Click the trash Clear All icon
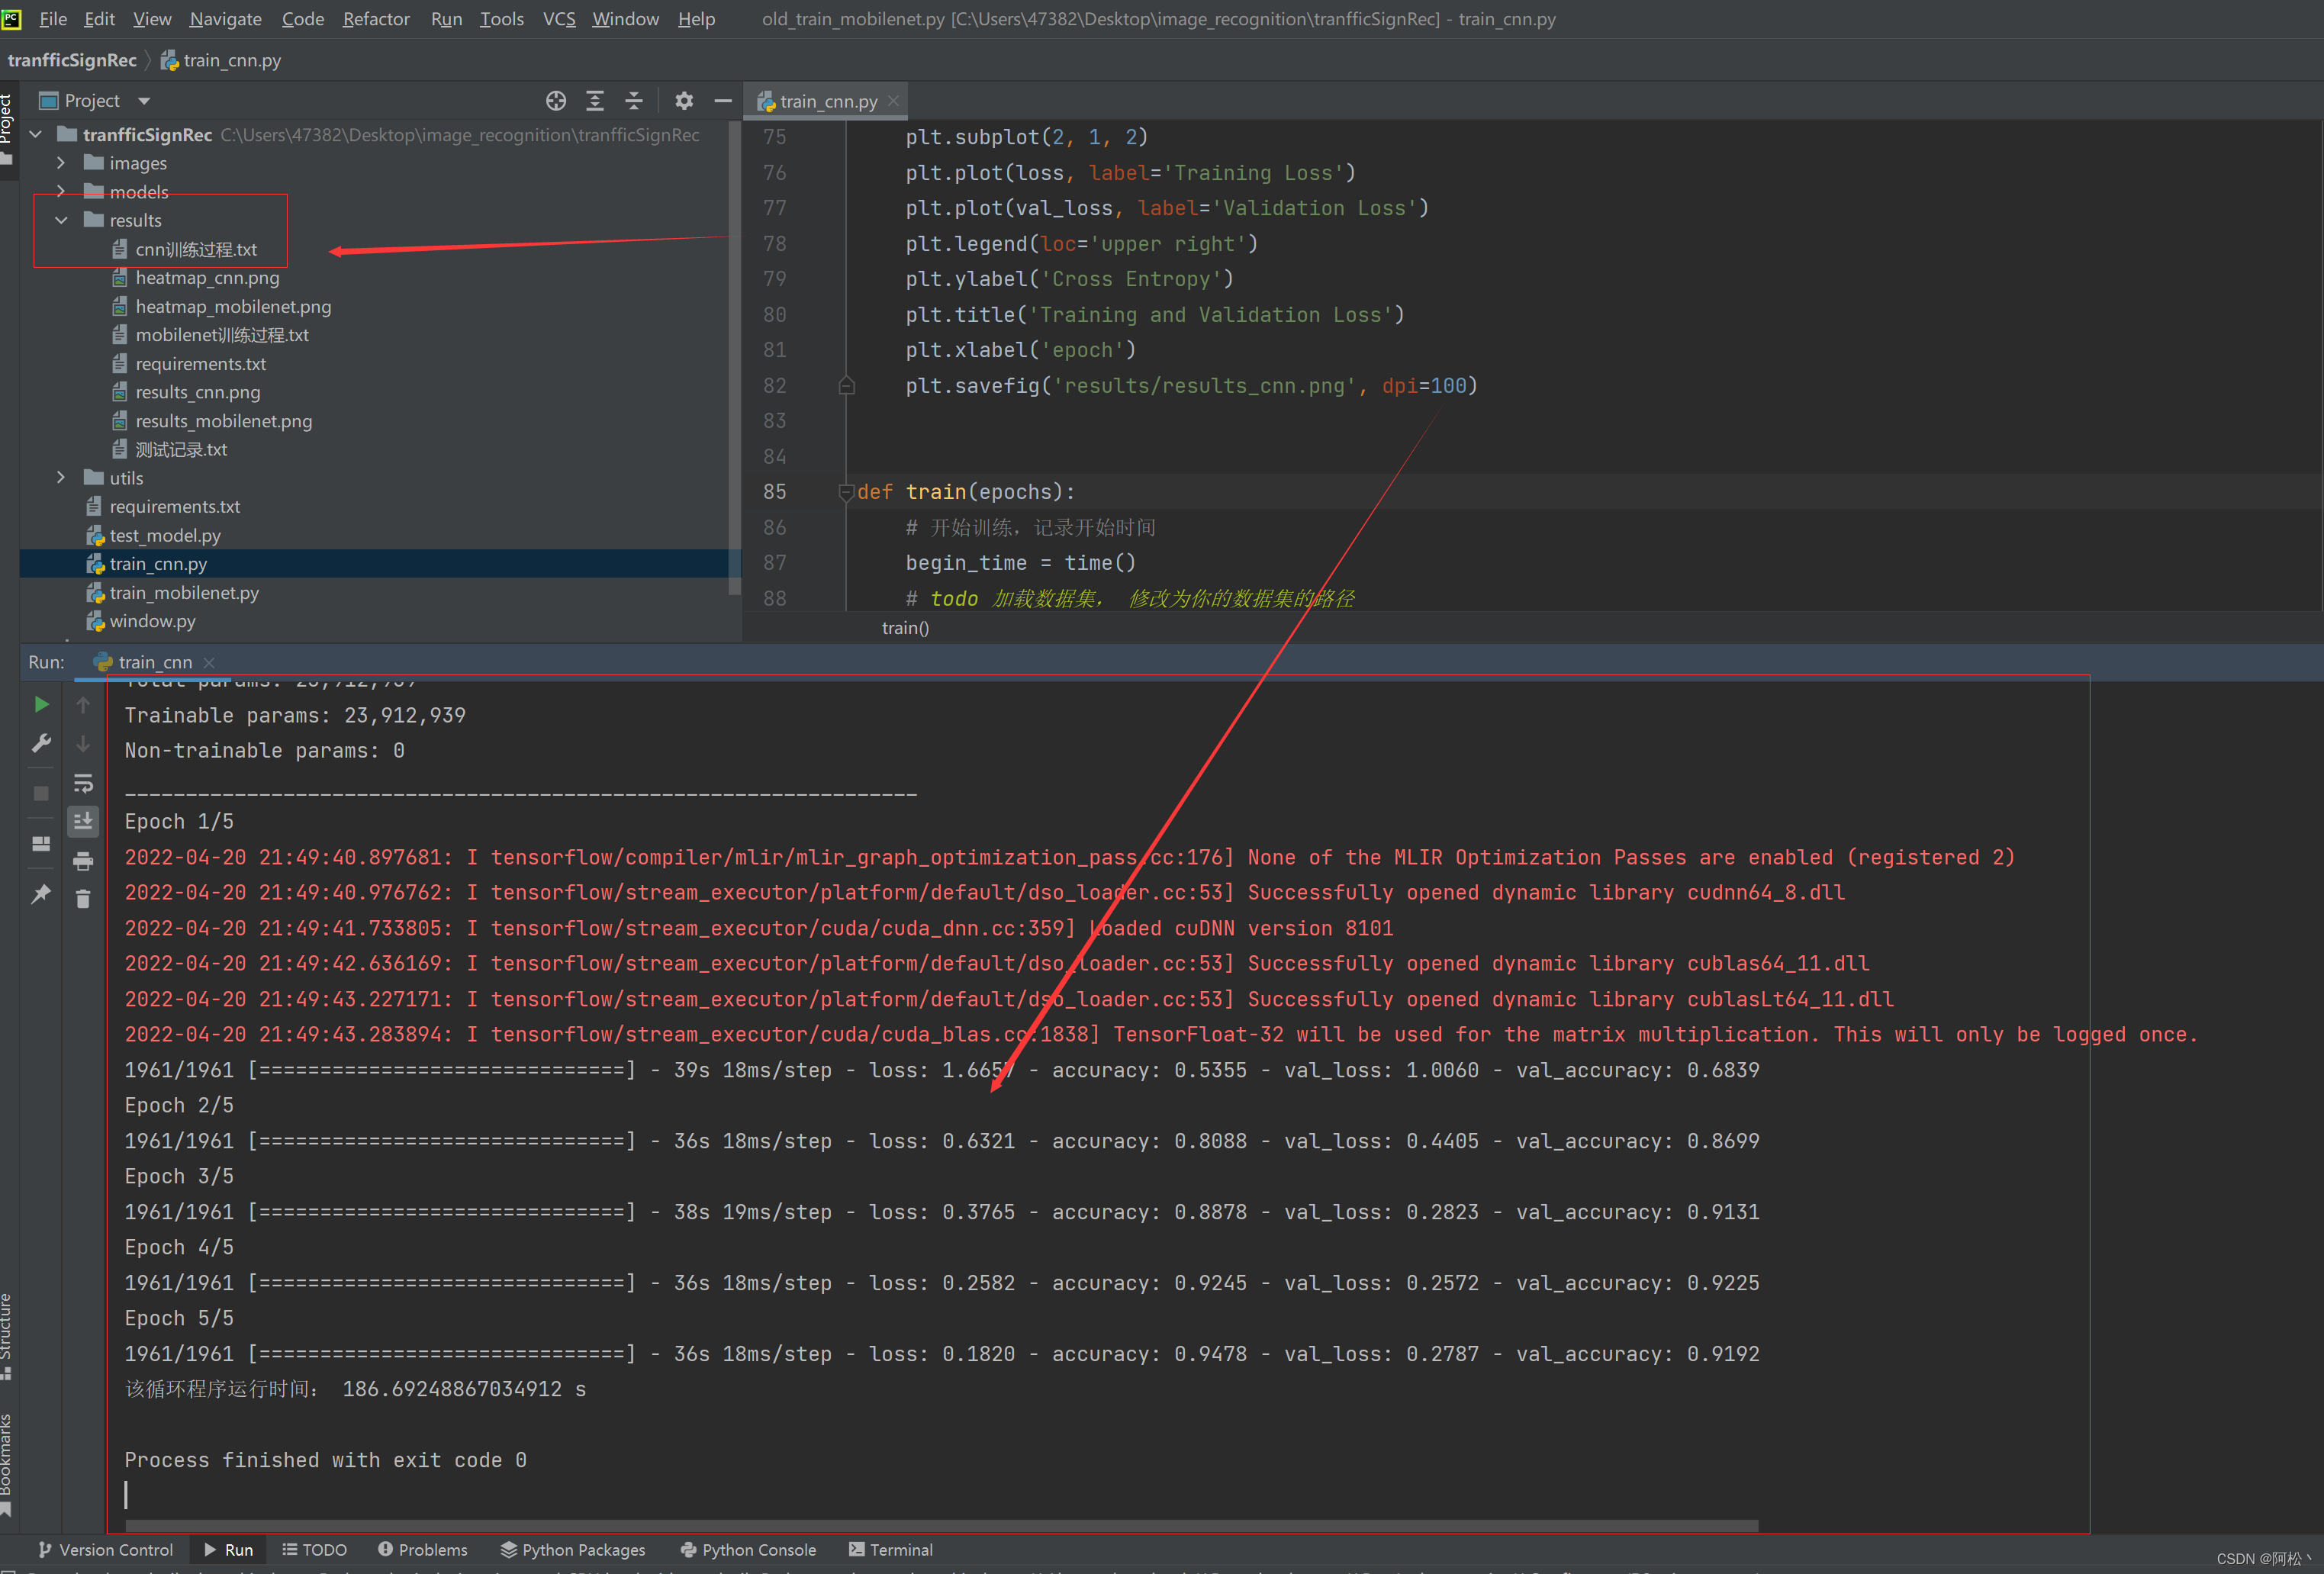The height and width of the screenshot is (1574, 2324). (x=83, y=899)
